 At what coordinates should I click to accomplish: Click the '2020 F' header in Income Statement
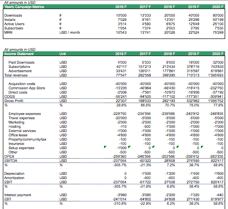pyautogui.click(x=218, y=54)
